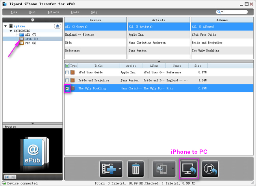Viewport: 256px width, 186px height.
Task: Open the search options dropdown arrow
Action: click(x=222, y=12)
